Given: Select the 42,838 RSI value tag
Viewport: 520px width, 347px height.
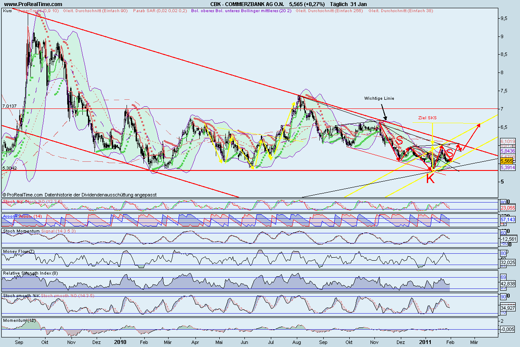Looking at the screenshot, I should (507, 283).
